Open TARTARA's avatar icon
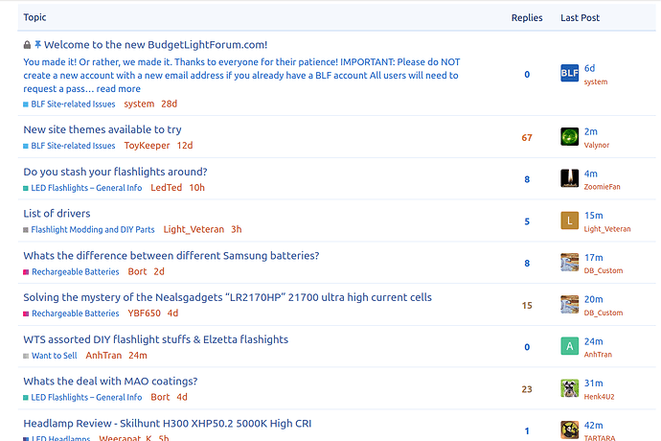This screenshot has height=441, width=661. (570, 430)
